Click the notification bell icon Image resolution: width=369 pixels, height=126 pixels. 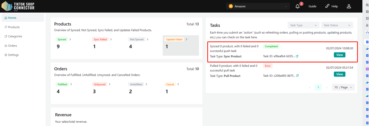click(298, 6)
